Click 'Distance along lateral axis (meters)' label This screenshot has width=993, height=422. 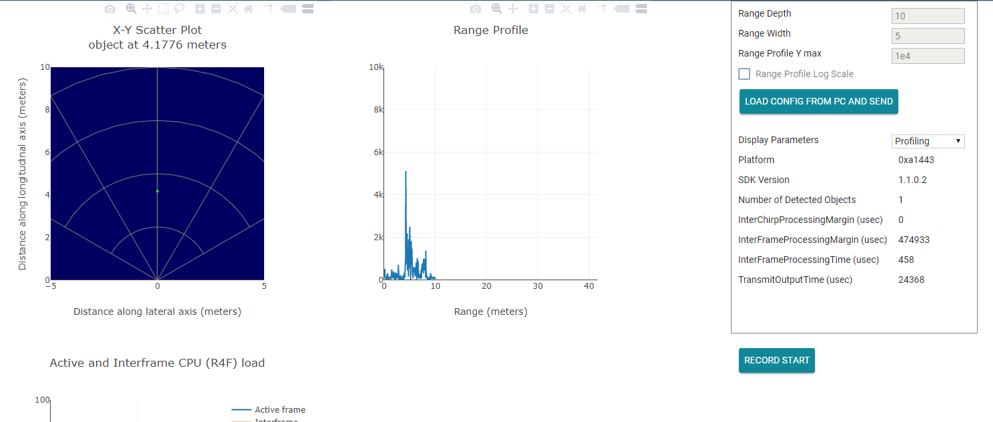click(x=157, y=312)
